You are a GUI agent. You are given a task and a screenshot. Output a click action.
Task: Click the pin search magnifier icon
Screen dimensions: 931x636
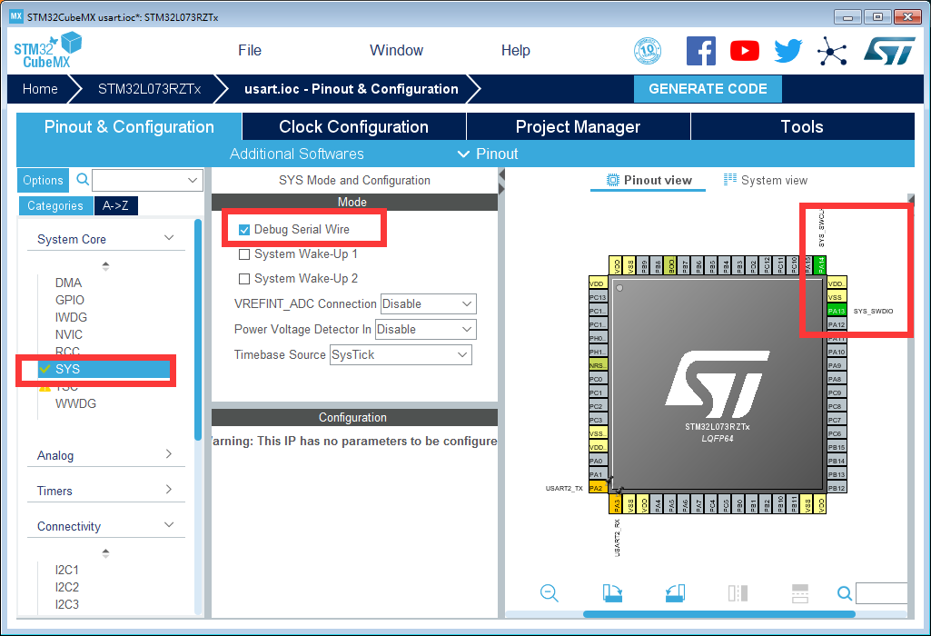click(x=845, y=592)
